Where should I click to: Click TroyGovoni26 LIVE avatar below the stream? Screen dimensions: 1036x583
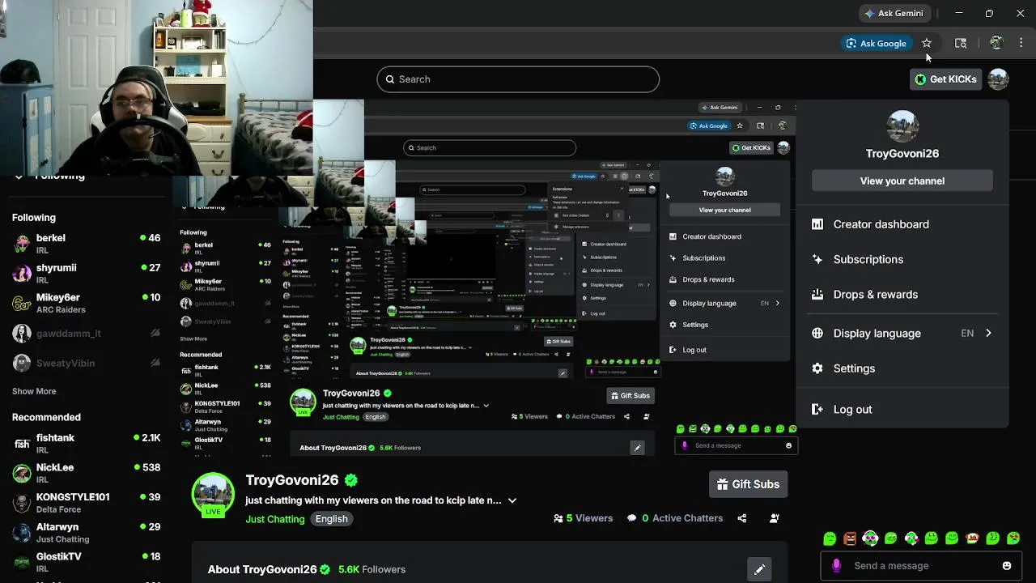coord(213,494)
